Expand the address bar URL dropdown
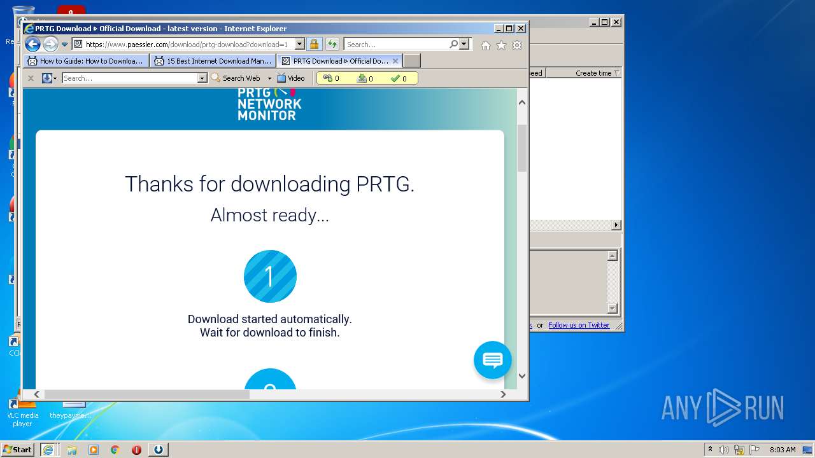 click(x=300, y=45)
